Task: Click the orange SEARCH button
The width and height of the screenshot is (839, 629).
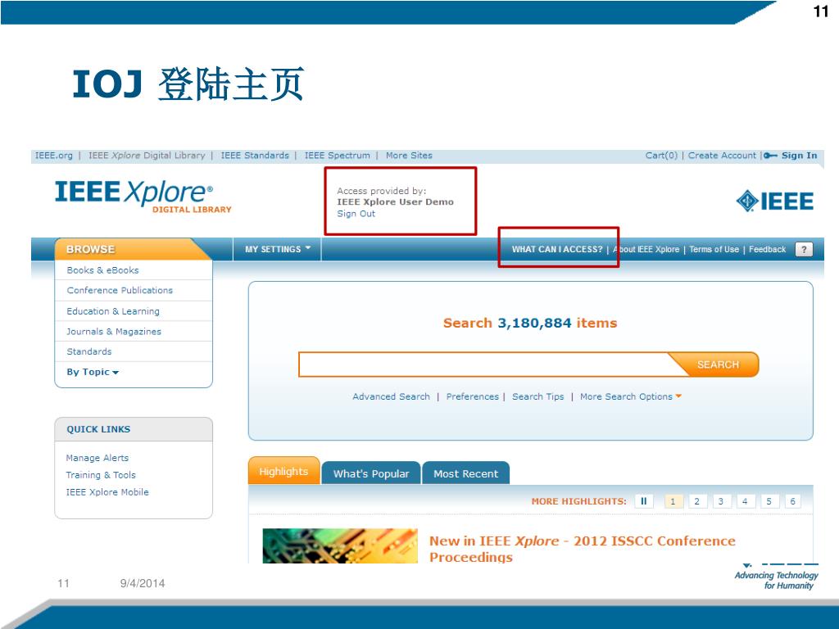Action: (x=717, y=364)
